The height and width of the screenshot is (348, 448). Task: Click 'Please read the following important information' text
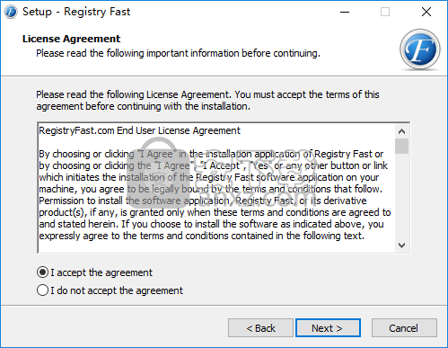tap(178, 53)
